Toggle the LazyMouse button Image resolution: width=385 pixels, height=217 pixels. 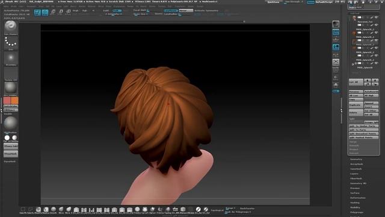click(171, 11)
